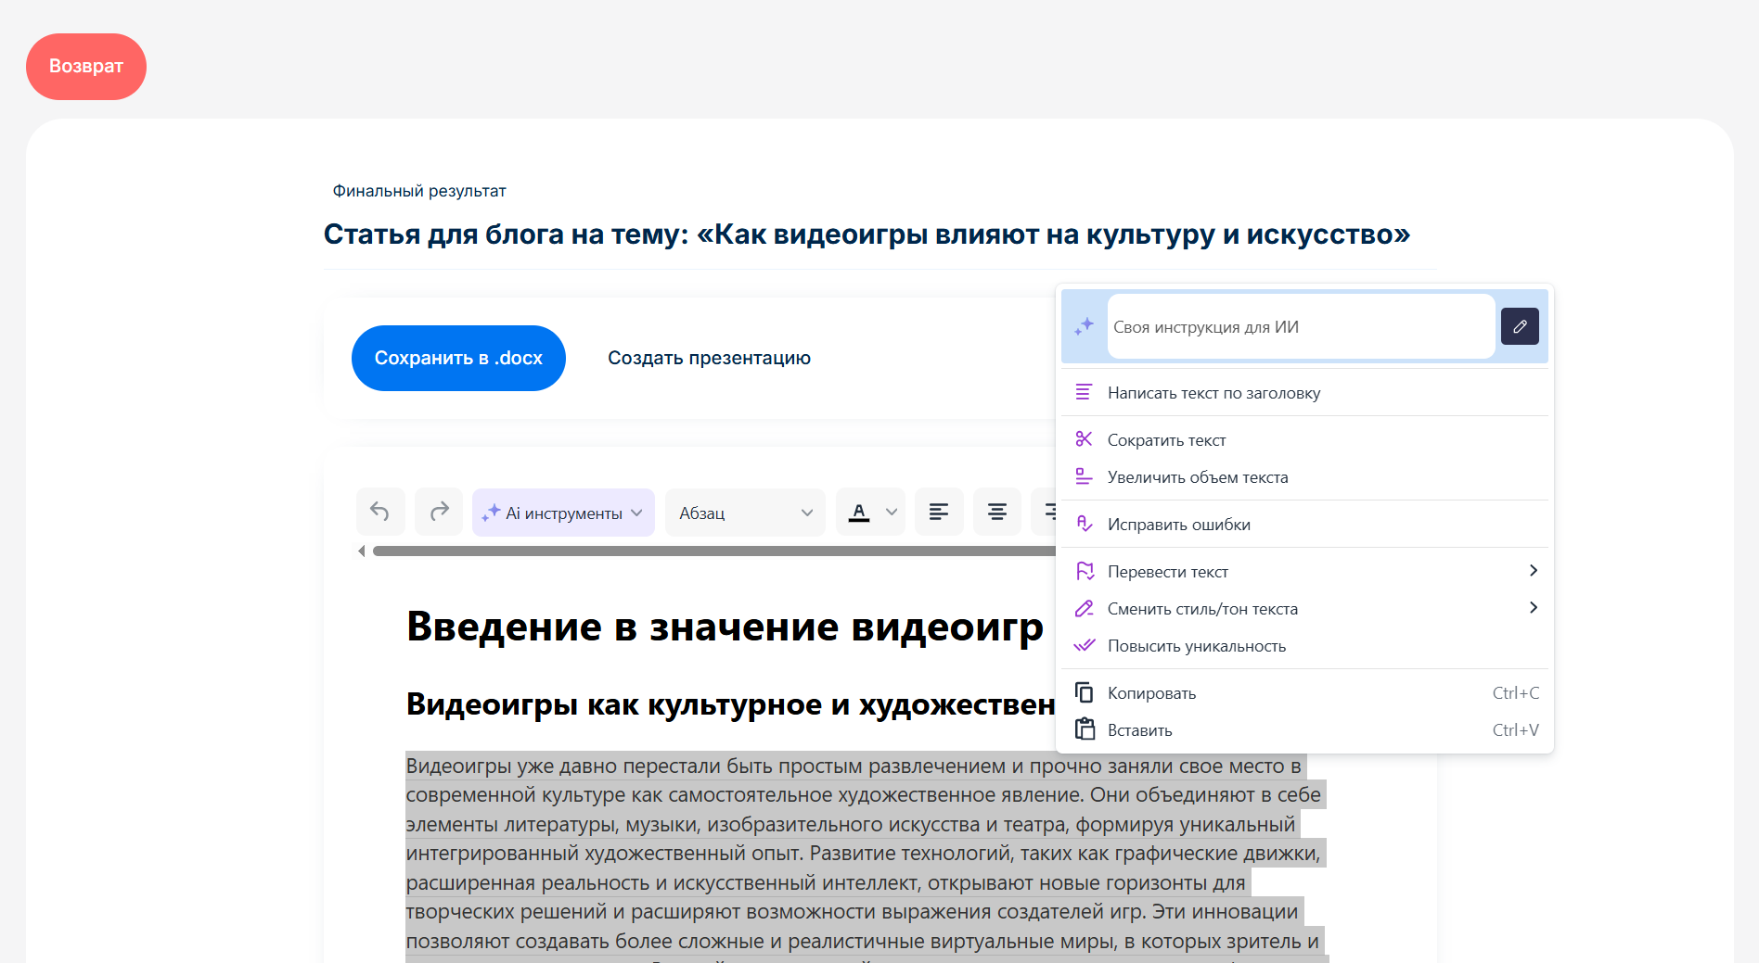Select Повысить уникальность menu option
This screenshot has width=1759, height=963.
(x=1196, y=646)
